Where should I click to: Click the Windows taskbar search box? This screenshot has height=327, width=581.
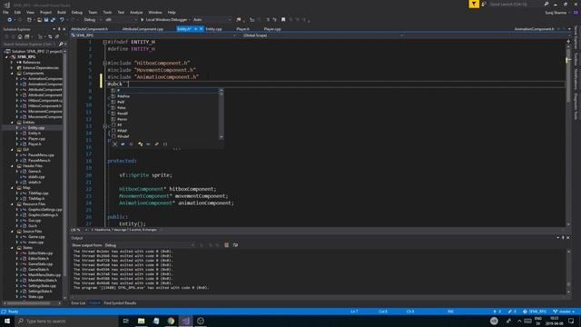pyautogui.click(x=66, y=321)
